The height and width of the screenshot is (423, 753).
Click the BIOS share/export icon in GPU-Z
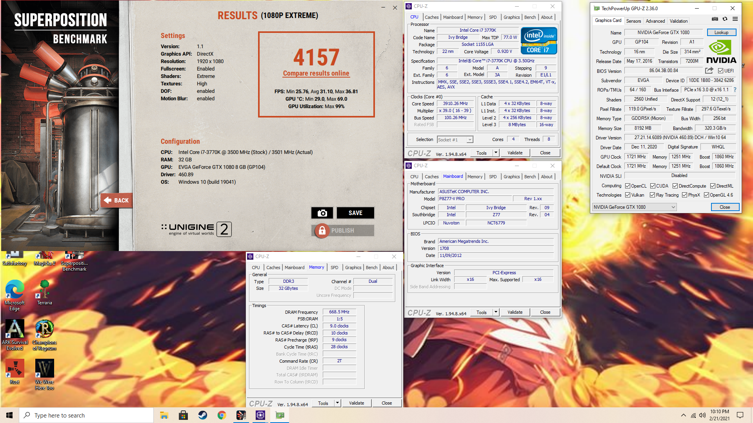[x=709, y=70]
